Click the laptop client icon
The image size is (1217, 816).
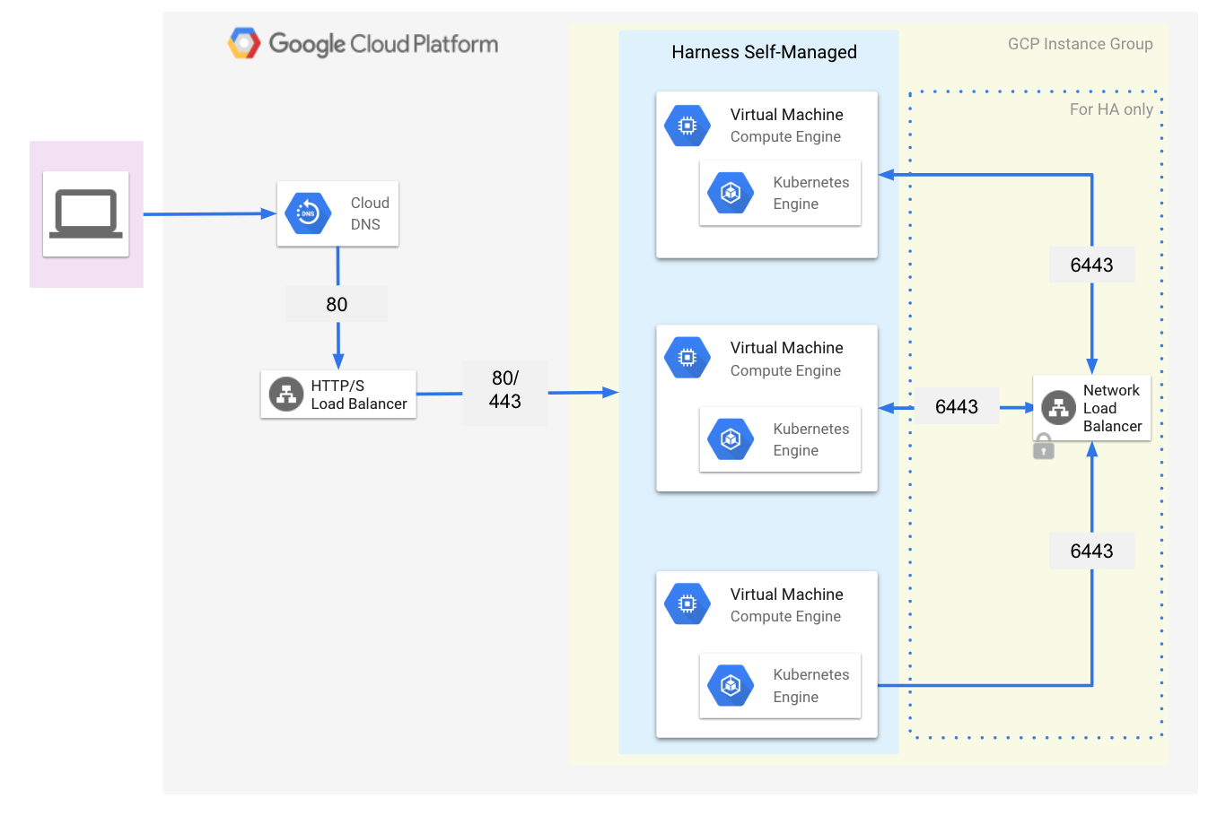(86, 213)
